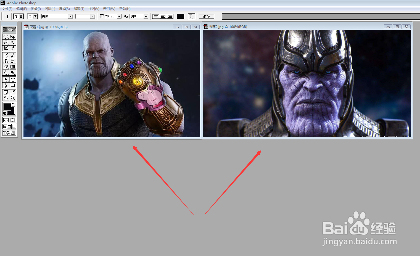Select the Type tool in toolbox

13,80
